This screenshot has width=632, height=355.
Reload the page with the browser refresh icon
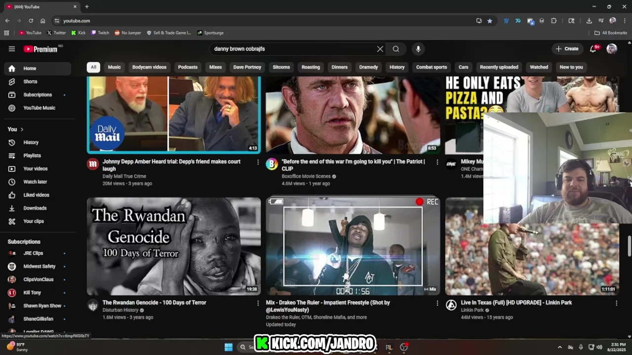click(x=31, y=21)
